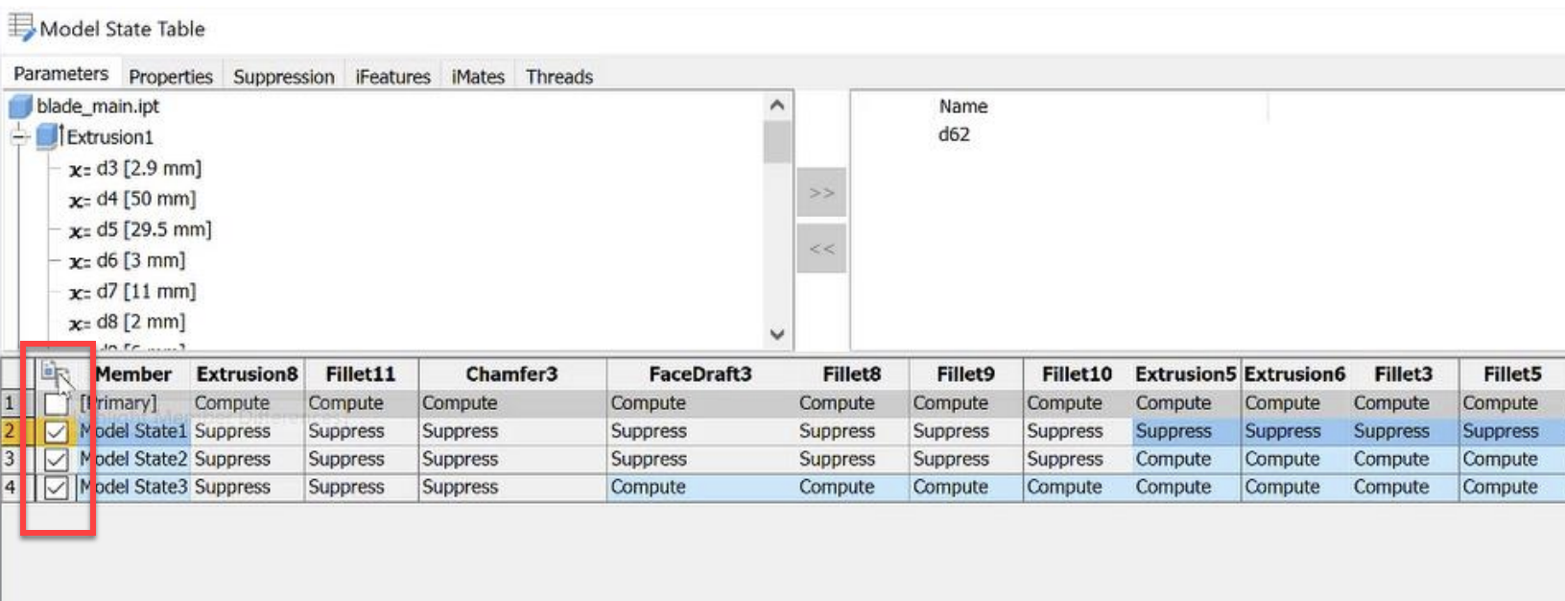Select the d62 entry in Name list

click(954, 134)
